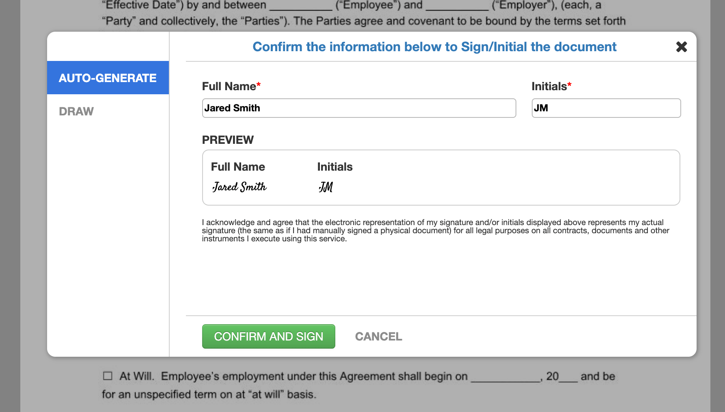Viewport: 725px width, 412px height.
Task: Open the DRAW signature tab
Action: pyautogui.click(x=76, y=111)
